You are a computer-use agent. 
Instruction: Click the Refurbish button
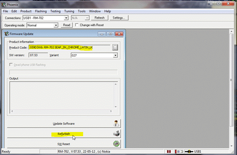(x=64, y=134)
